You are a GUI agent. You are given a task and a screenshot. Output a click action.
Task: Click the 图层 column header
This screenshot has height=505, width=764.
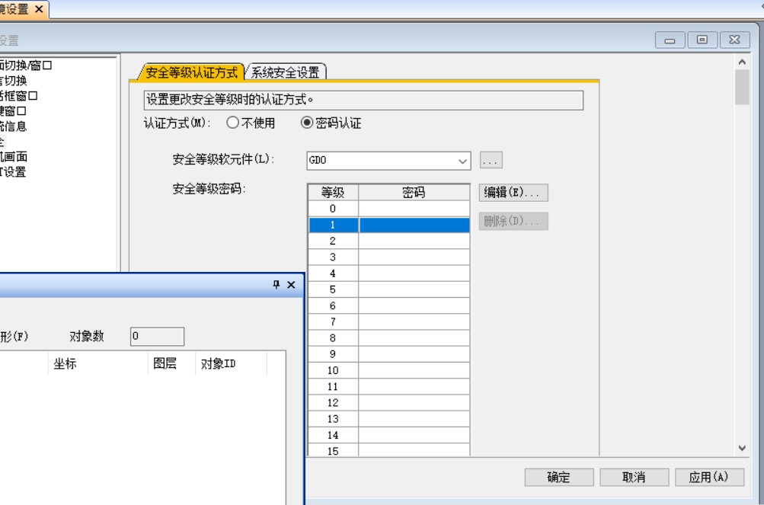pyautogui.click(x=165, y=364)
